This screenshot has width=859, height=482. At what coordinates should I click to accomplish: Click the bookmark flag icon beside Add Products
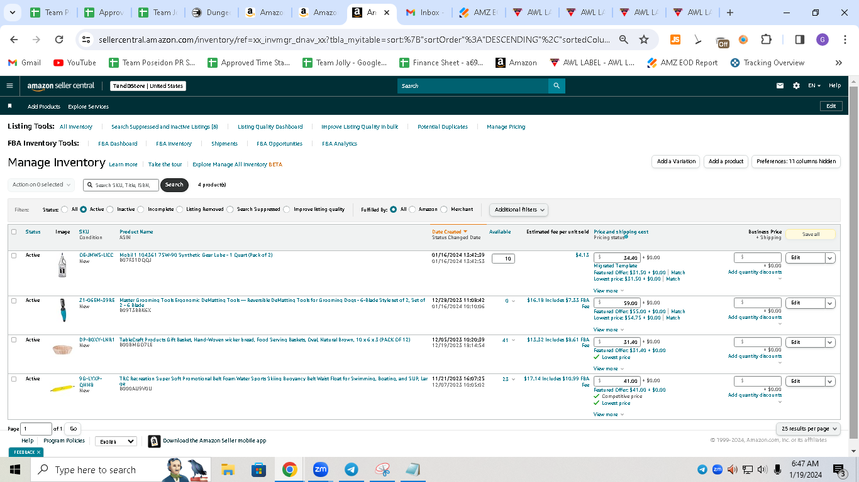click(x=9, y=106)
